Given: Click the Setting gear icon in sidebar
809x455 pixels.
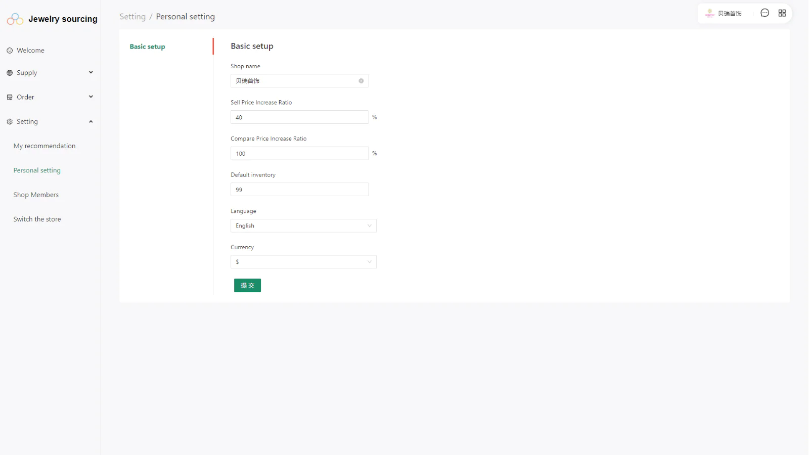Looking at the screenshot, I should tap(10, 122).
